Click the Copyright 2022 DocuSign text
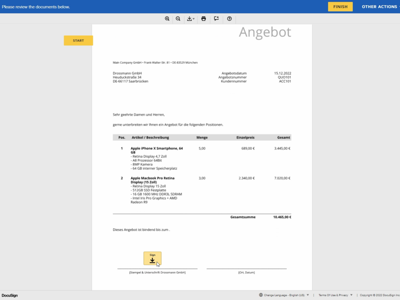 (x=379, y=295)
